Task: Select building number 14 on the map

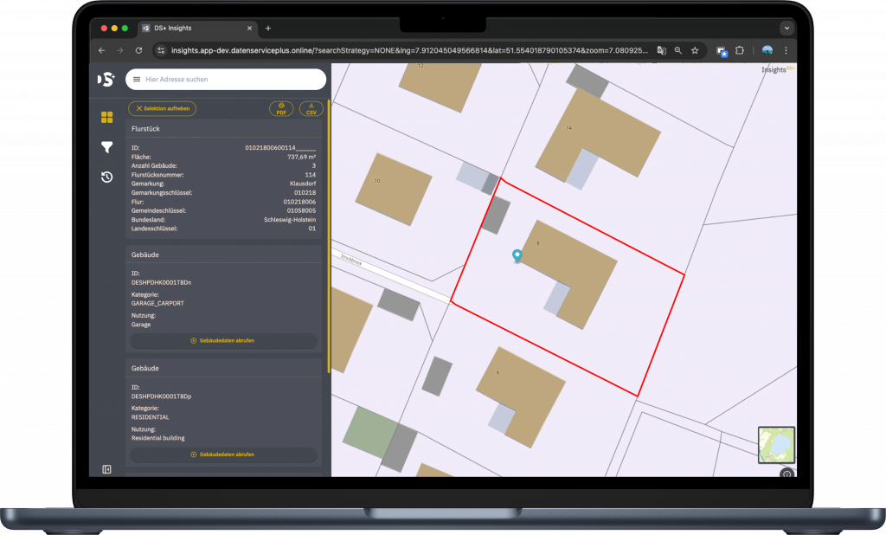Action: coord(597,134)
